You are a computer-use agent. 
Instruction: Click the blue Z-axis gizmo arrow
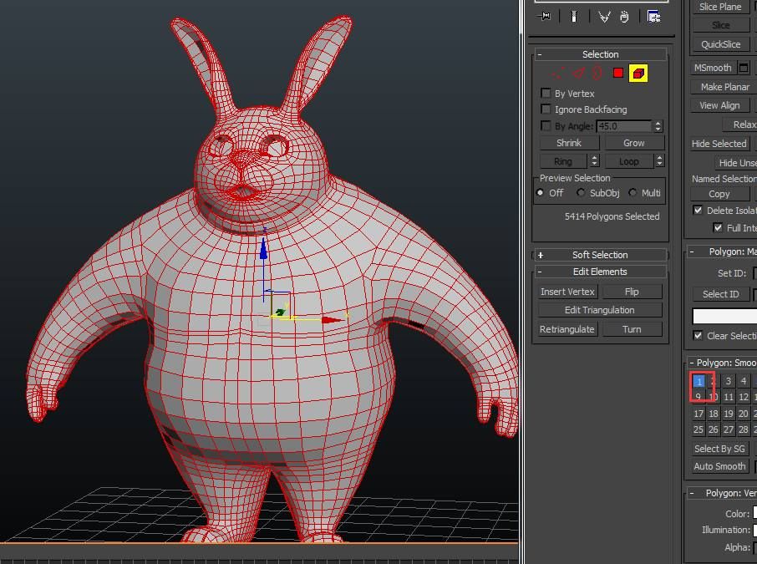[263, 247]
